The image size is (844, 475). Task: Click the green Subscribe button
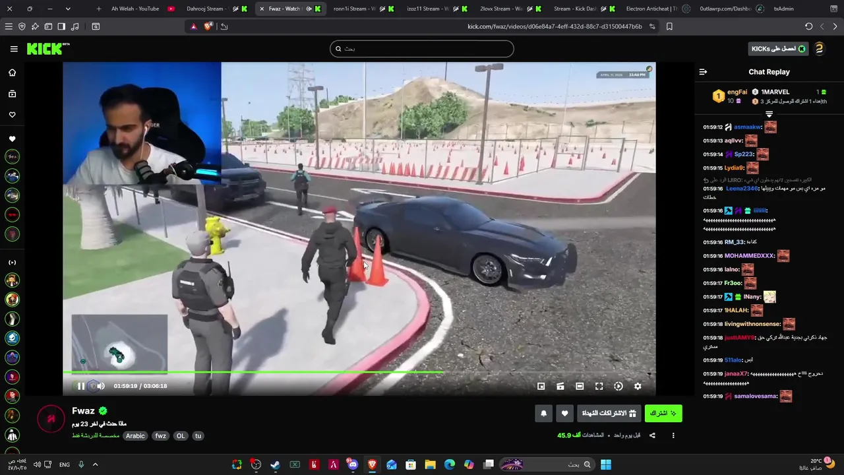pos(663,413)
